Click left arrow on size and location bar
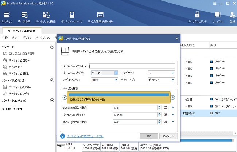 coord(65,97)
